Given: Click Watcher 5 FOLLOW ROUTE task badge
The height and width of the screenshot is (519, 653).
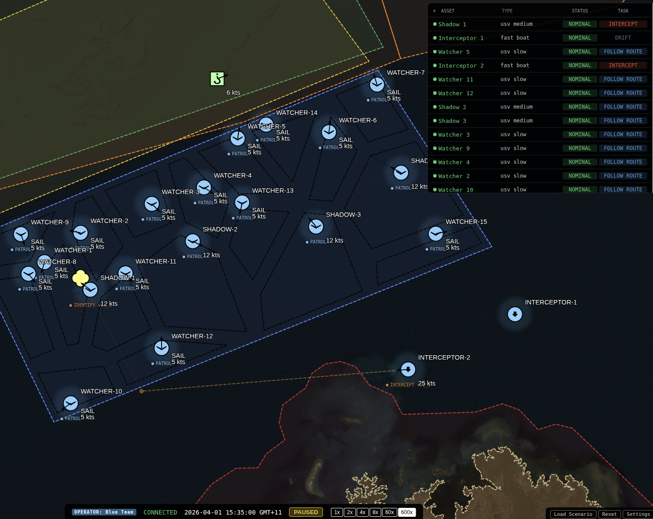Looking at the screenshot, I should click(x=623, y=52).
